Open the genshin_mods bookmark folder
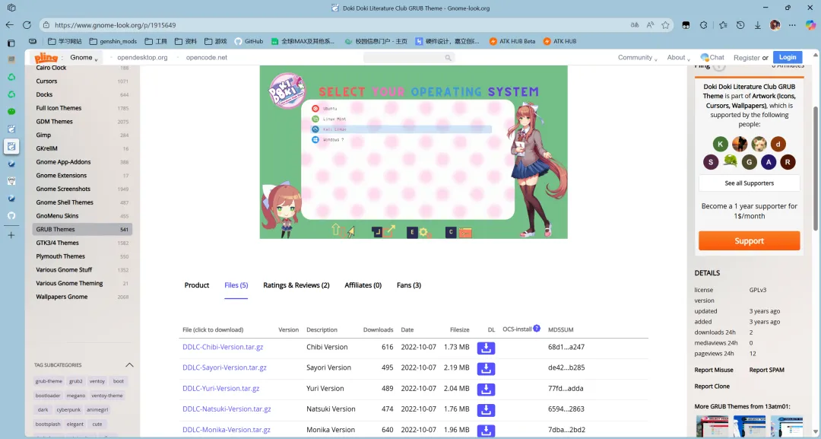This screenshot has height=439, width=821. click(x=113, y=41)
